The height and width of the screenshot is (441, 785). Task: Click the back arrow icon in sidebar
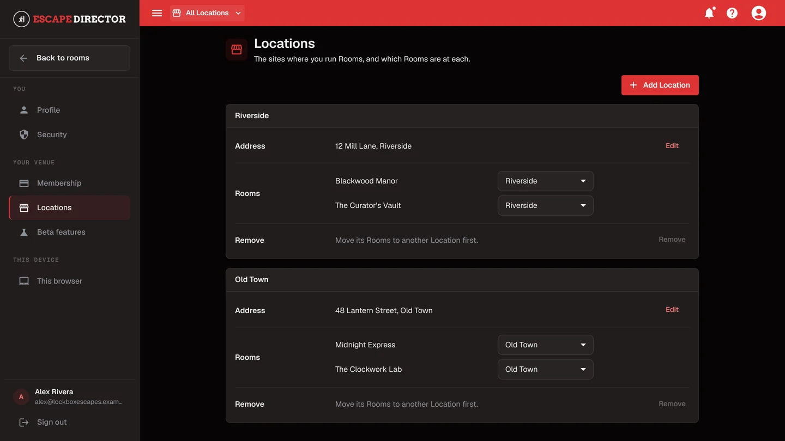pyautogui.click(x=23, y=58)
